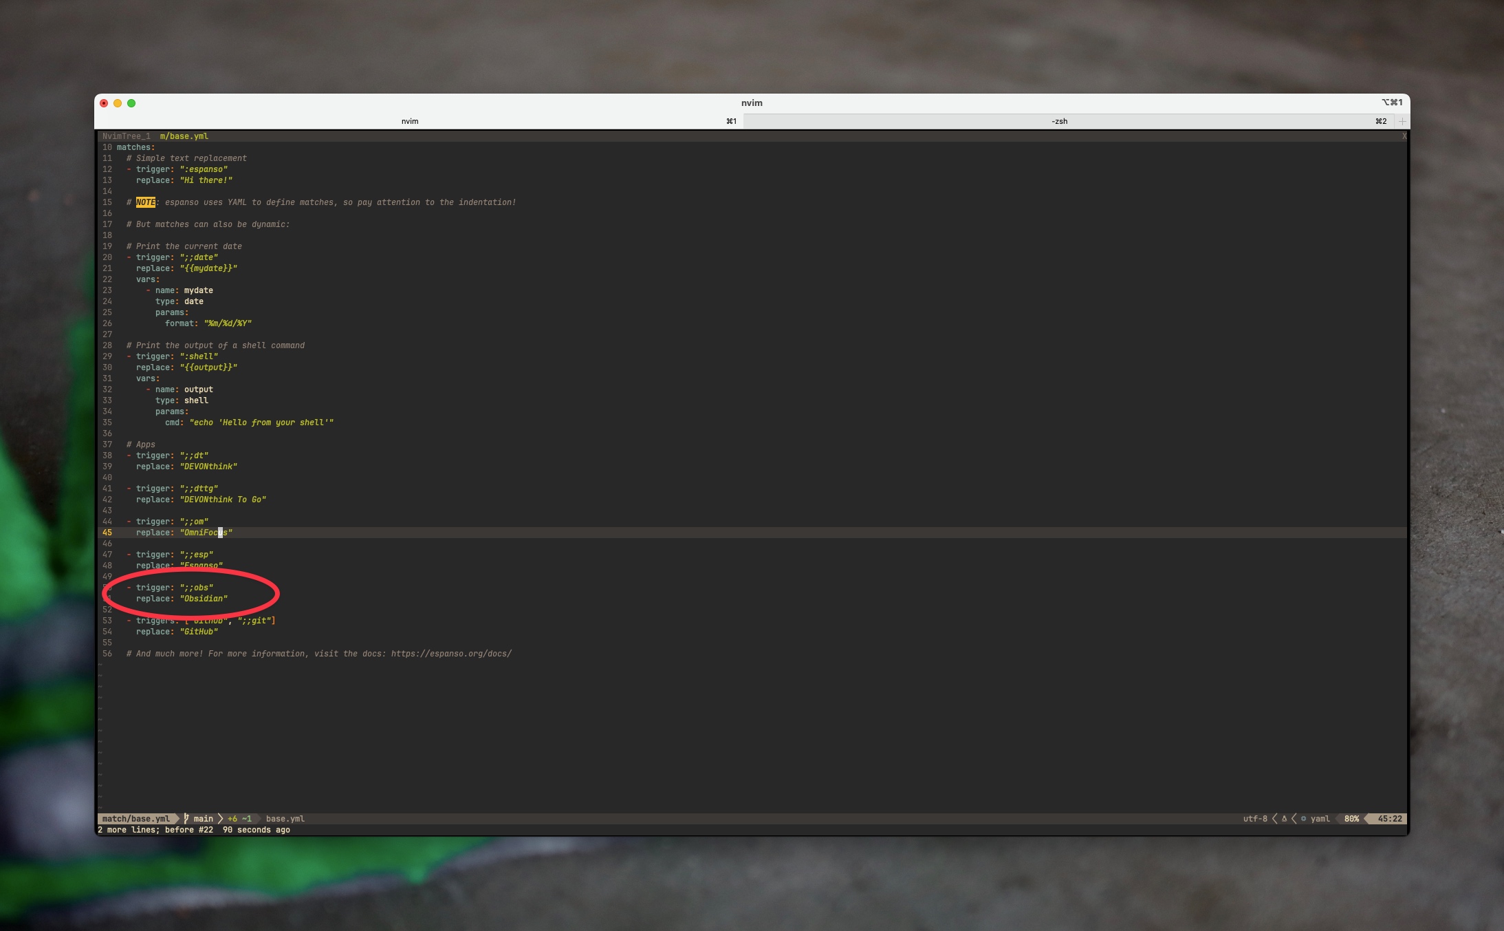Click the yaml filetype gear icon
Image resolution: width=1504 pixels, height=931 pixels.
tap(1303, 819)
